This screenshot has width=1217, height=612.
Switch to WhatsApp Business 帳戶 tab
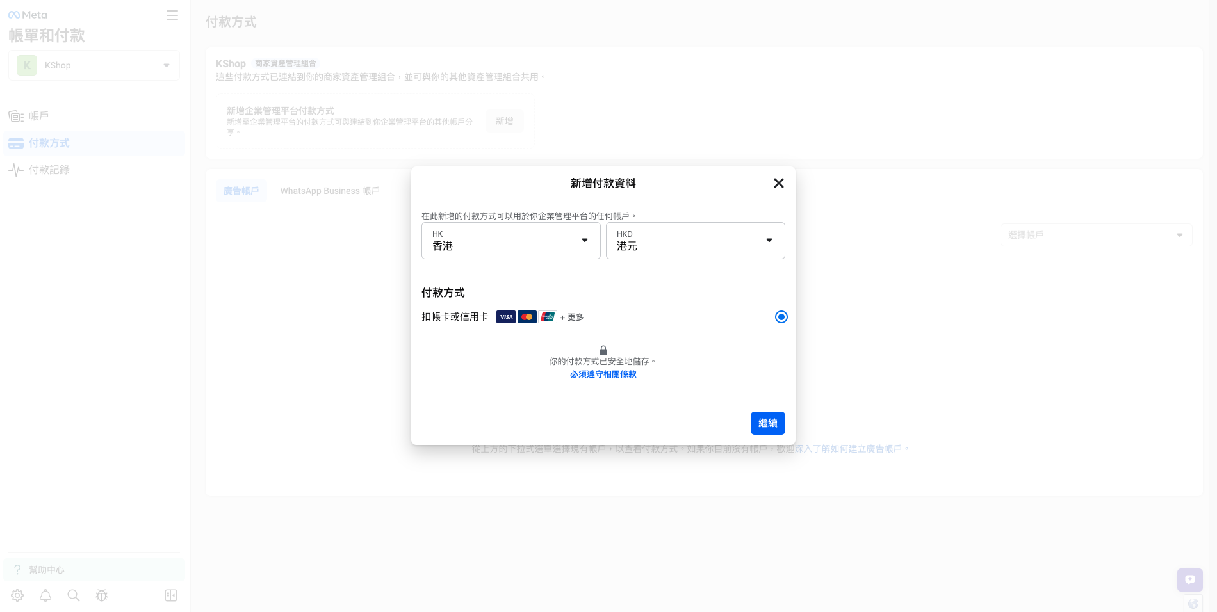330,191
